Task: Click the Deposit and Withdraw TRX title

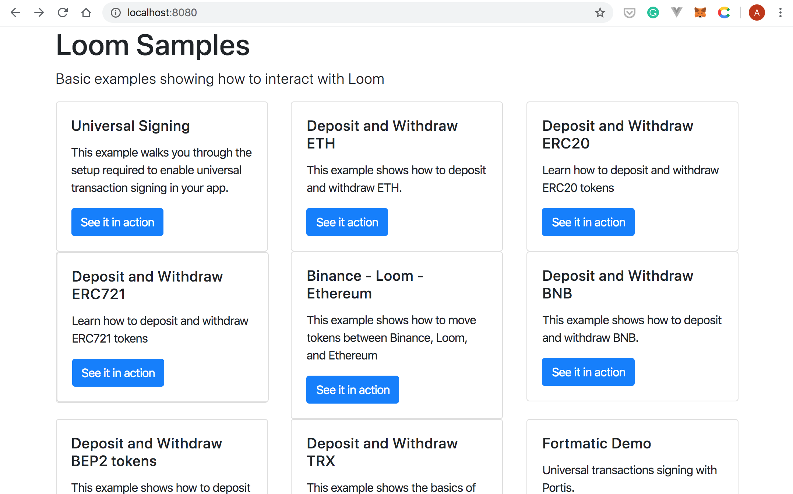Action: click(382, 452)
